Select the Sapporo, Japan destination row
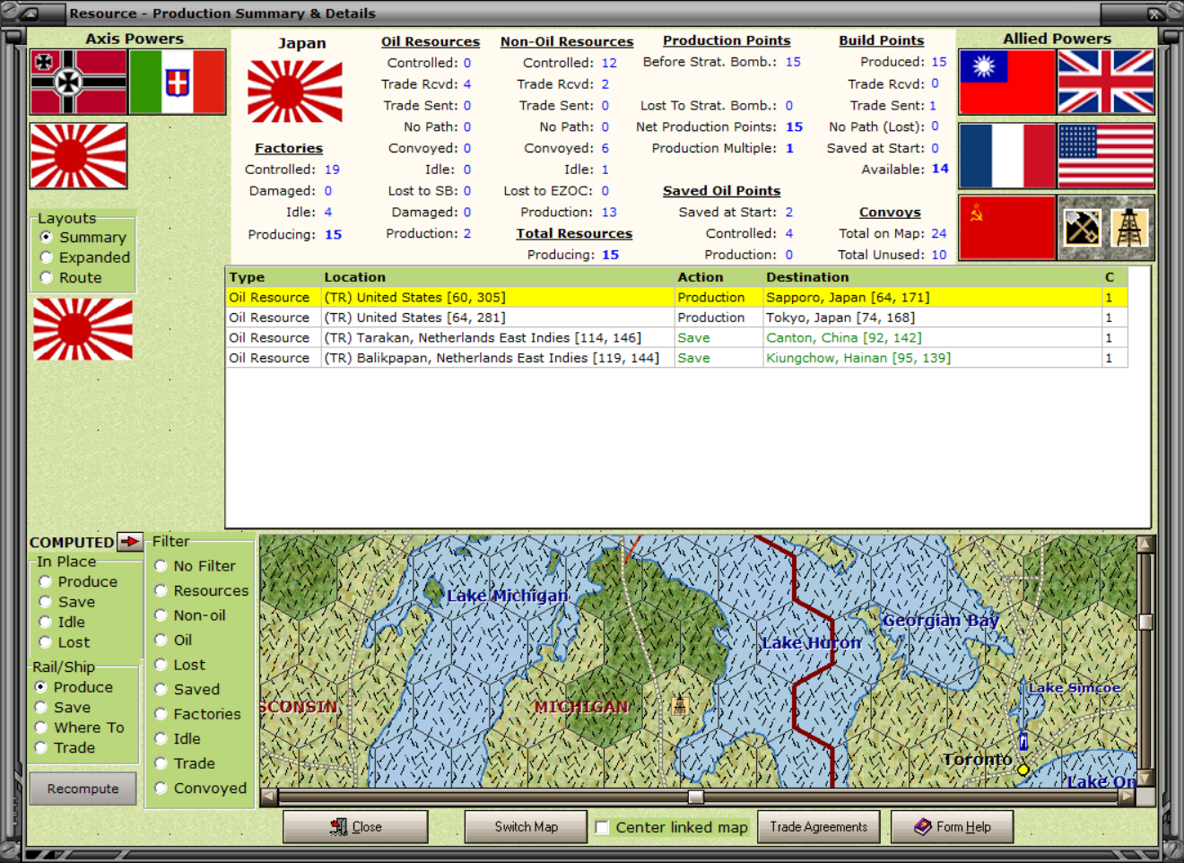 (677, 297)
